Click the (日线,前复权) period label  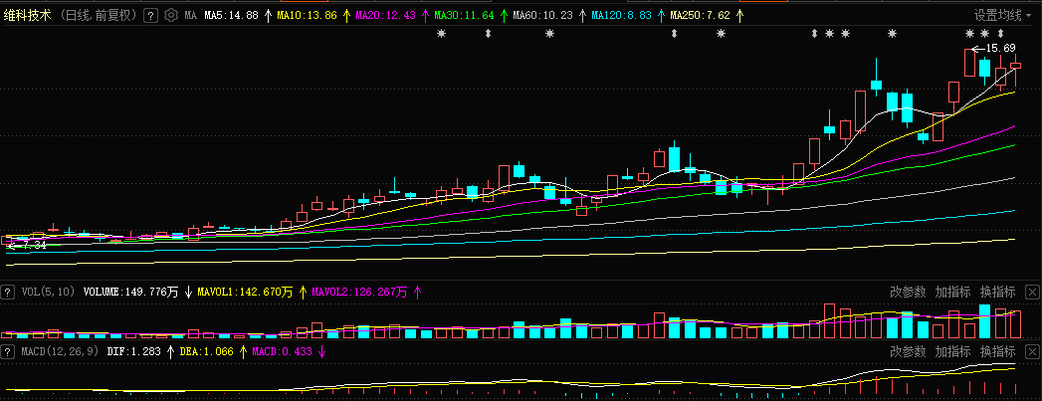click(99, 15)
